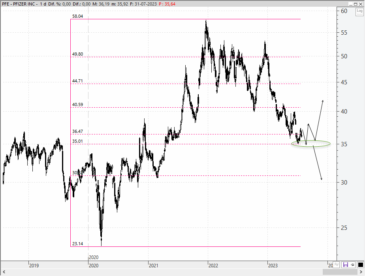The image size is (365, 276).
Task: Close the PFE chart window
Action: click(360, 4)
